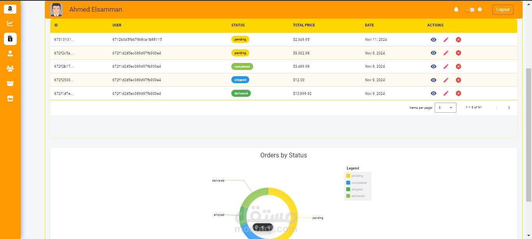
Task: Click the Logout button
Action: coord(503,9)
